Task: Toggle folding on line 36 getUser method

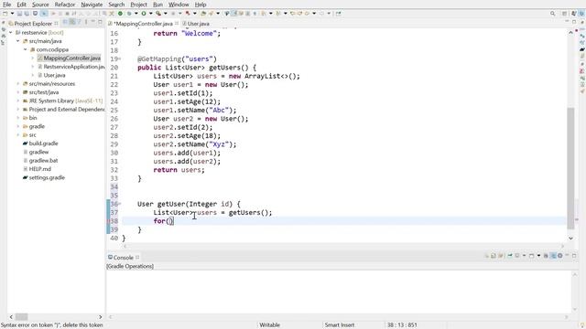Action: (x=120, y=204)
